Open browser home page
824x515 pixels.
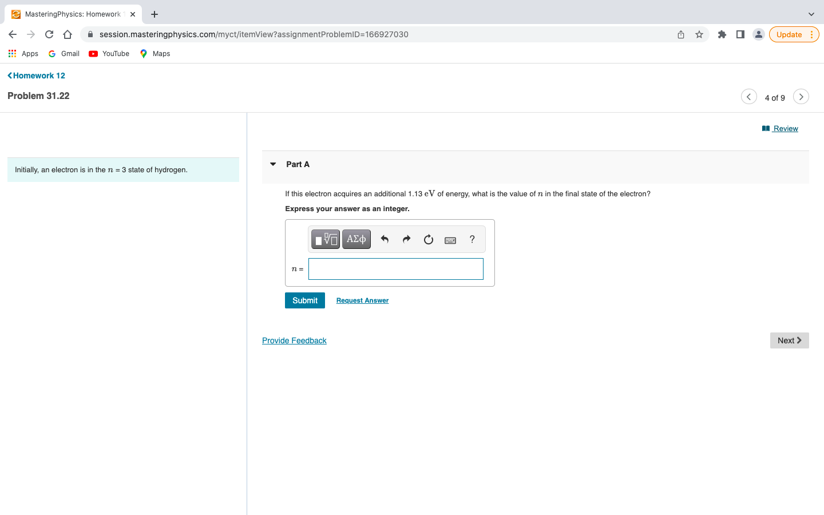coord(68,34)
